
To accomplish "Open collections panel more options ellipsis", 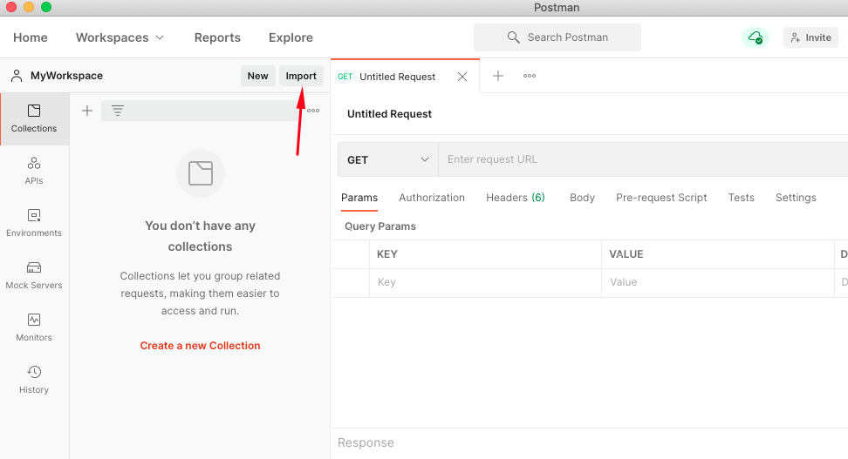I will 313,111.
